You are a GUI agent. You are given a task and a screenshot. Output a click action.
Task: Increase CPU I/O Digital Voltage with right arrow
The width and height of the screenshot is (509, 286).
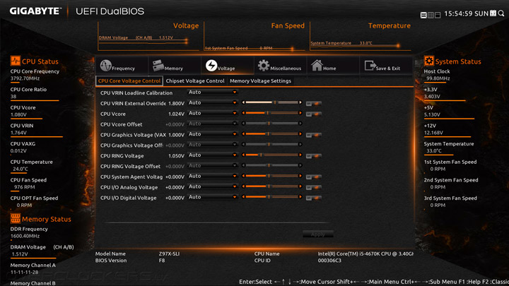point(300,197)
